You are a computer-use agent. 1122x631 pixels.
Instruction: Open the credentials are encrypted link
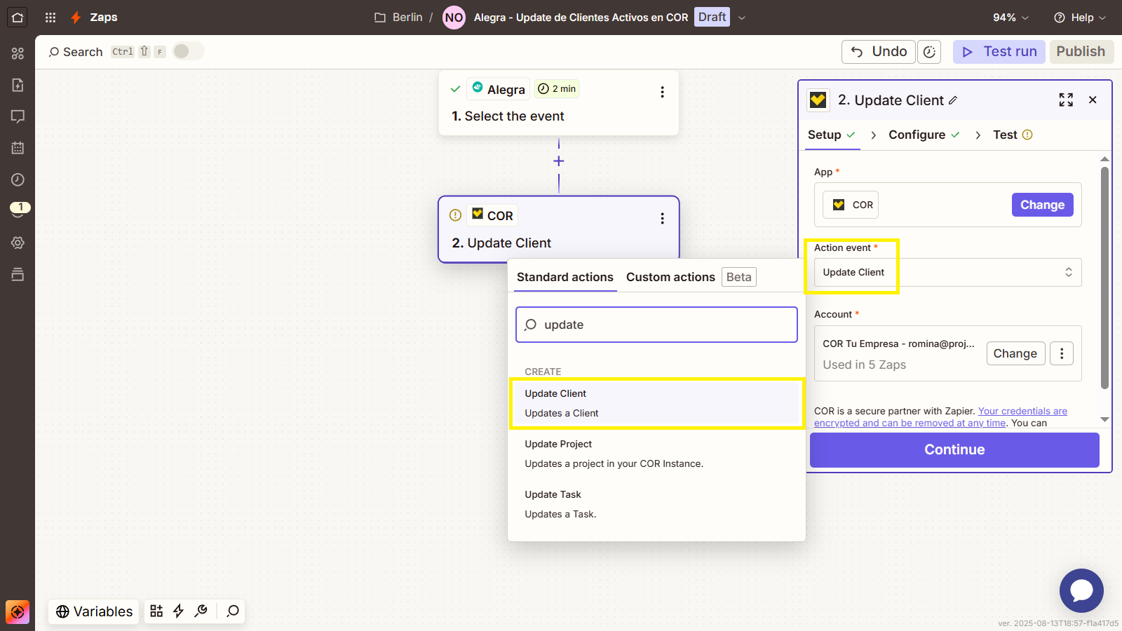(x=940, y=417)
